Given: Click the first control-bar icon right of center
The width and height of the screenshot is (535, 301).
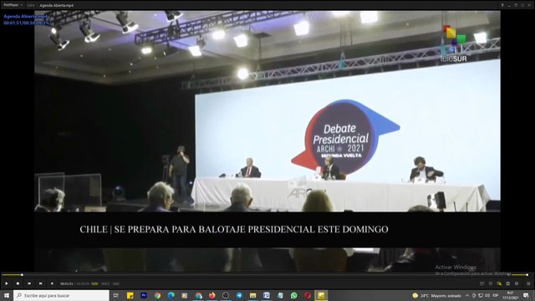Looking at the screenshot, I should pos(481,283).
